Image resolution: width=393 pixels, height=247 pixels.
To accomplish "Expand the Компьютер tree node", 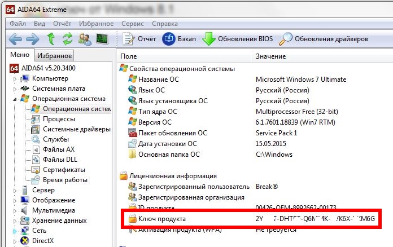I will click(15, 78).
